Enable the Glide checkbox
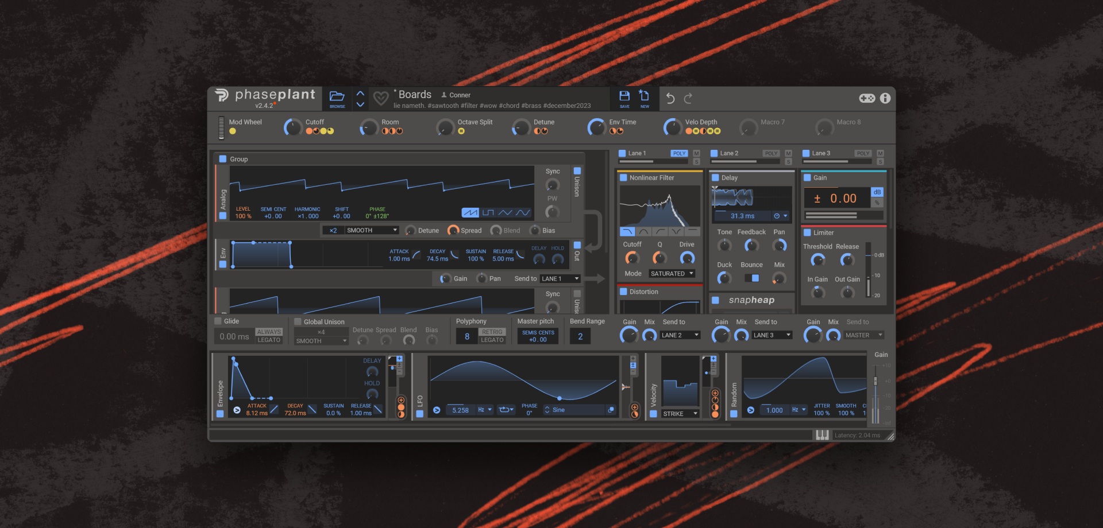Image resolution: width=1103 pixels, height=528 pixels. tap(218, 321)
